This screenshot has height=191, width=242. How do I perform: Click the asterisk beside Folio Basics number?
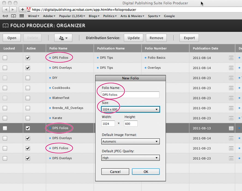click(x=145, y=58)
